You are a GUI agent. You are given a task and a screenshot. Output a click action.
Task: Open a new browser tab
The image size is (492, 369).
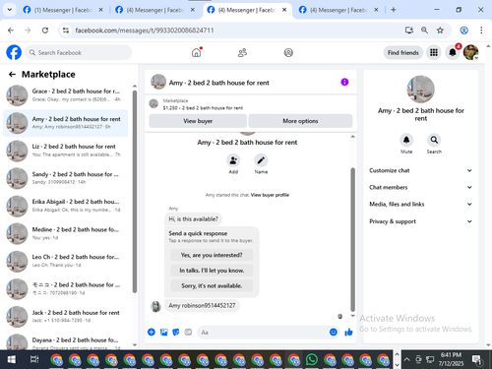pos(393,10)
